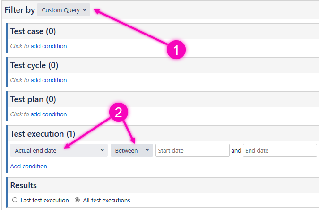Click add condition under Test plan
The image size is (319, 210).
[49, 114]
